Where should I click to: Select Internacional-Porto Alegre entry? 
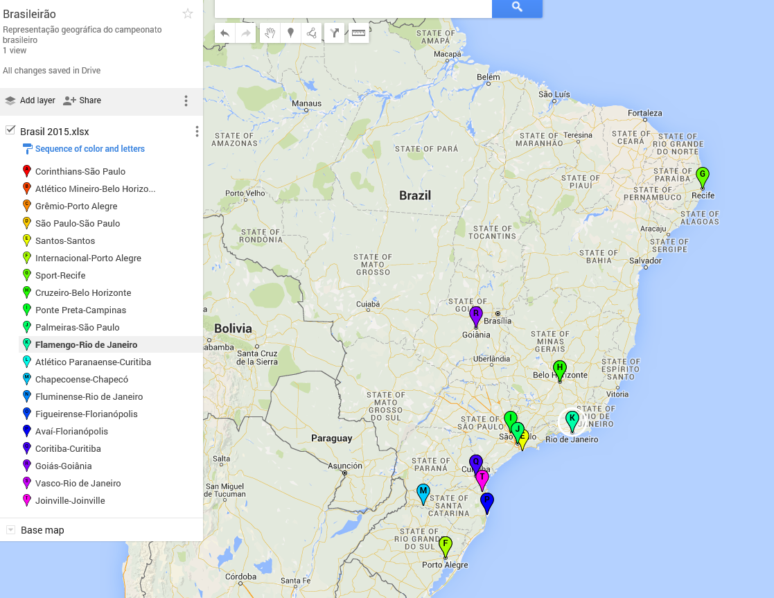(x=88, y=258)
